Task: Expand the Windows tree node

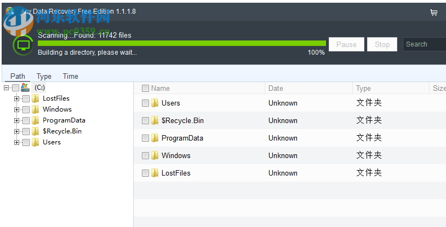Action: click(x=16, y=109)
